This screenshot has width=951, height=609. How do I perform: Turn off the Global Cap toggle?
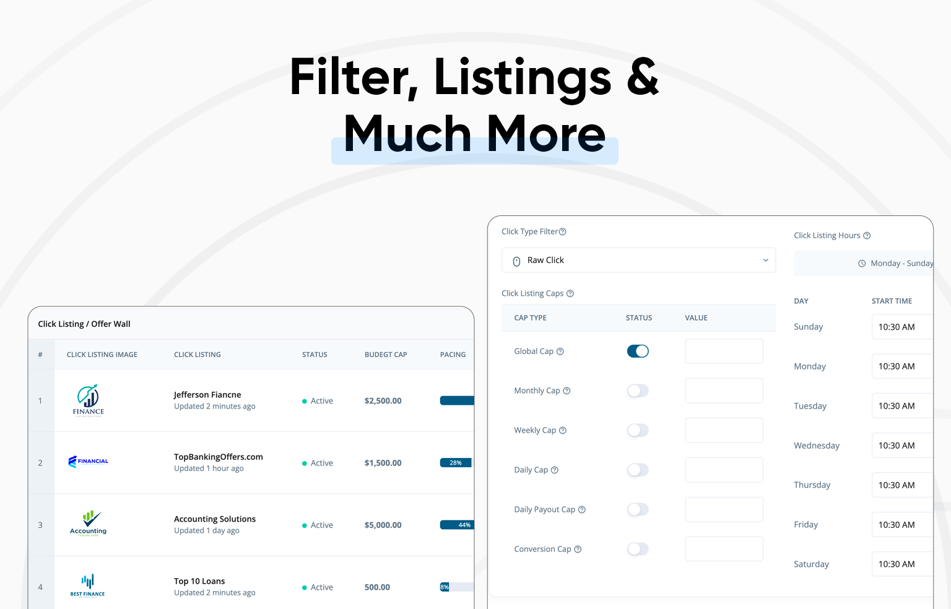tap(638, 352)
